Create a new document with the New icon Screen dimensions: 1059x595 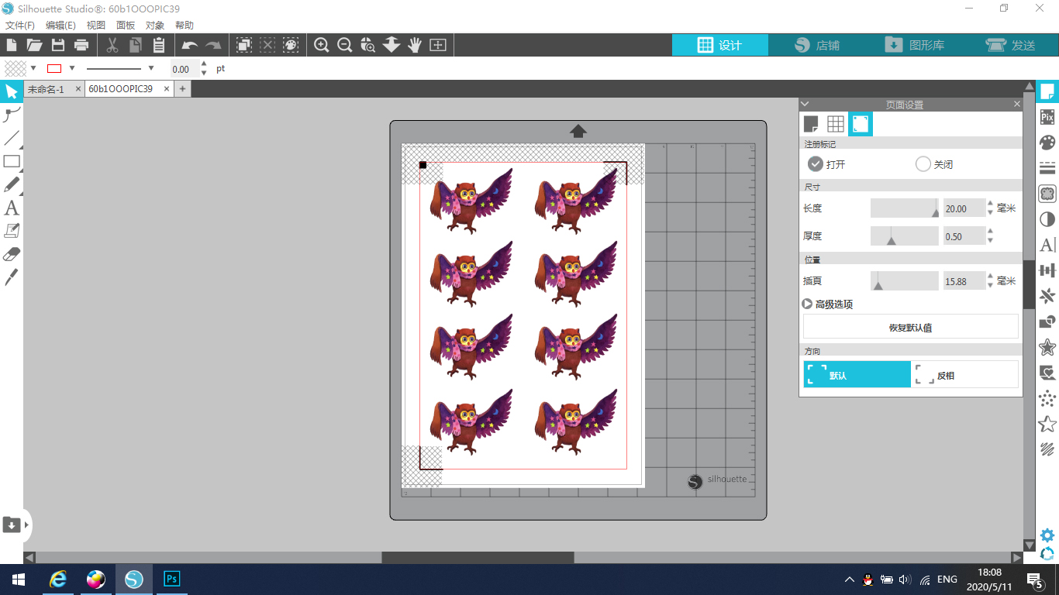tap(12, 45)
